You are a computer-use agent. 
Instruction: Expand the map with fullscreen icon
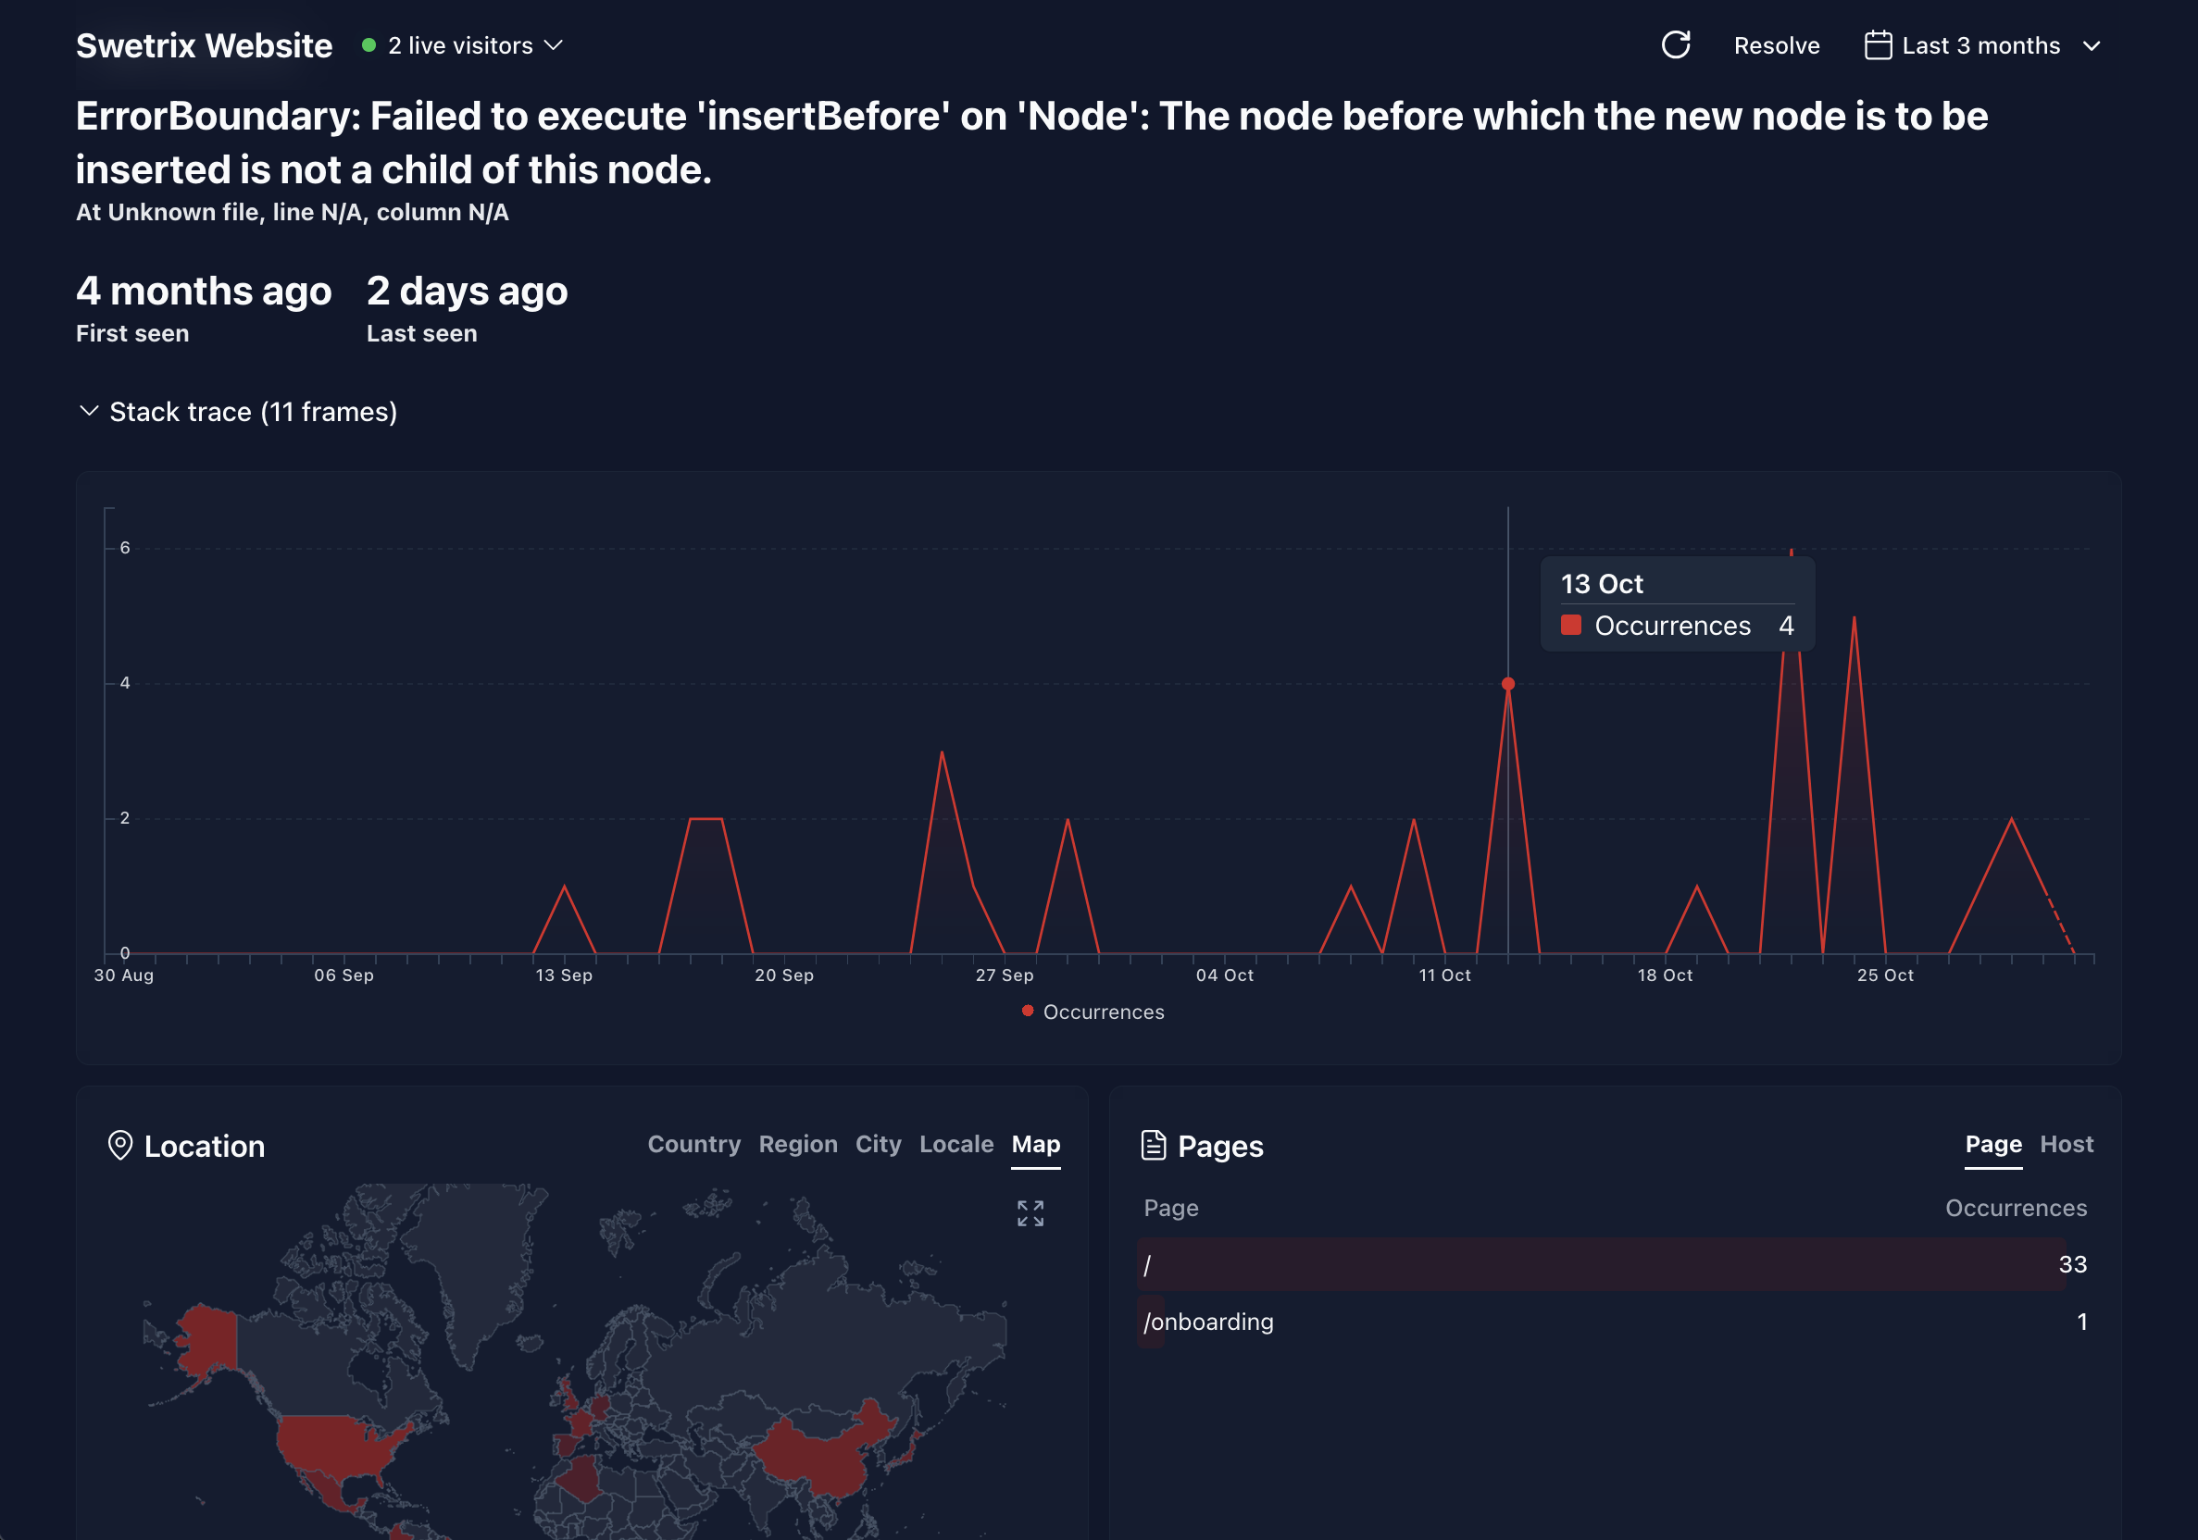coord(1030,1213)
